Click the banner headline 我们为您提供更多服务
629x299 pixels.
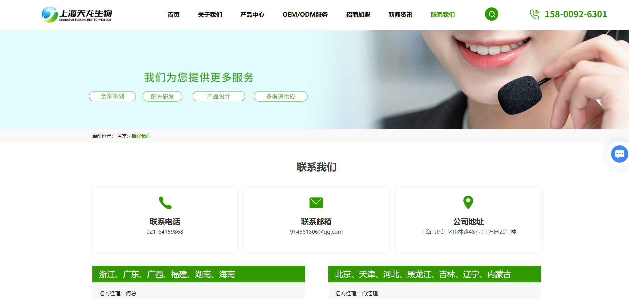coord(199,77)
